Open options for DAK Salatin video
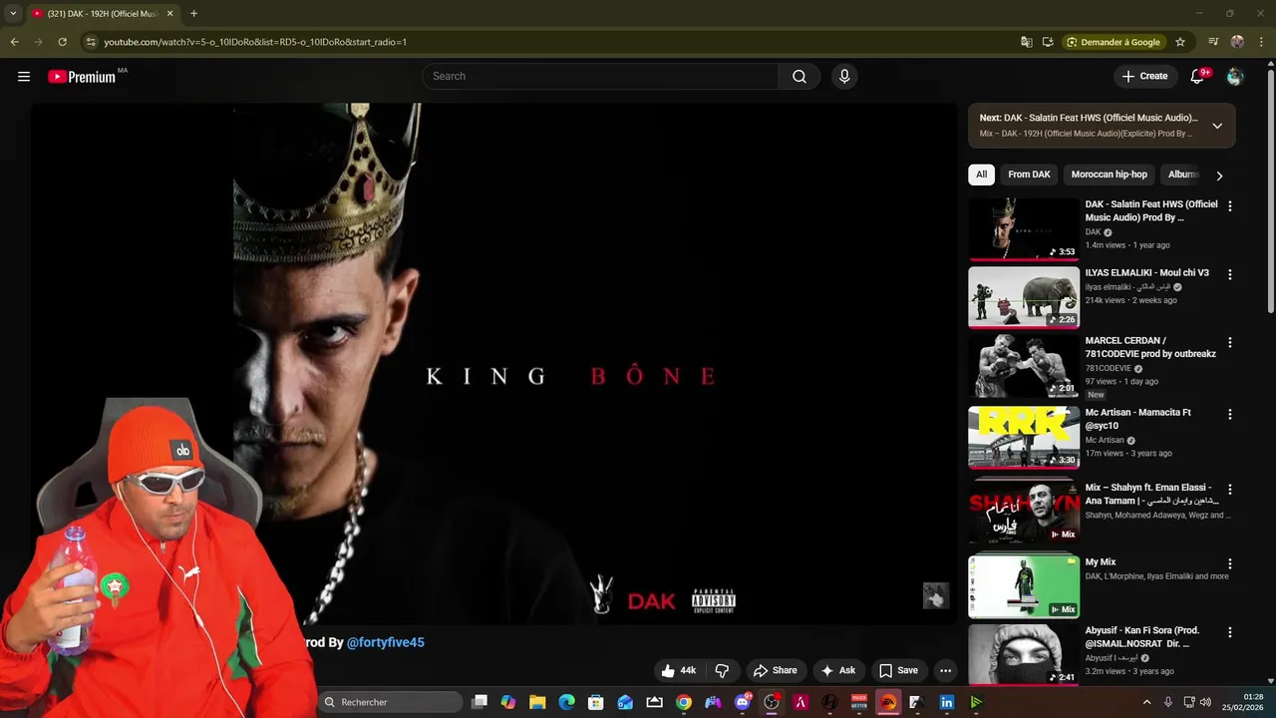Viewport: 1276px width, 718px height. pyautogui.click(x=1229, y=206)
